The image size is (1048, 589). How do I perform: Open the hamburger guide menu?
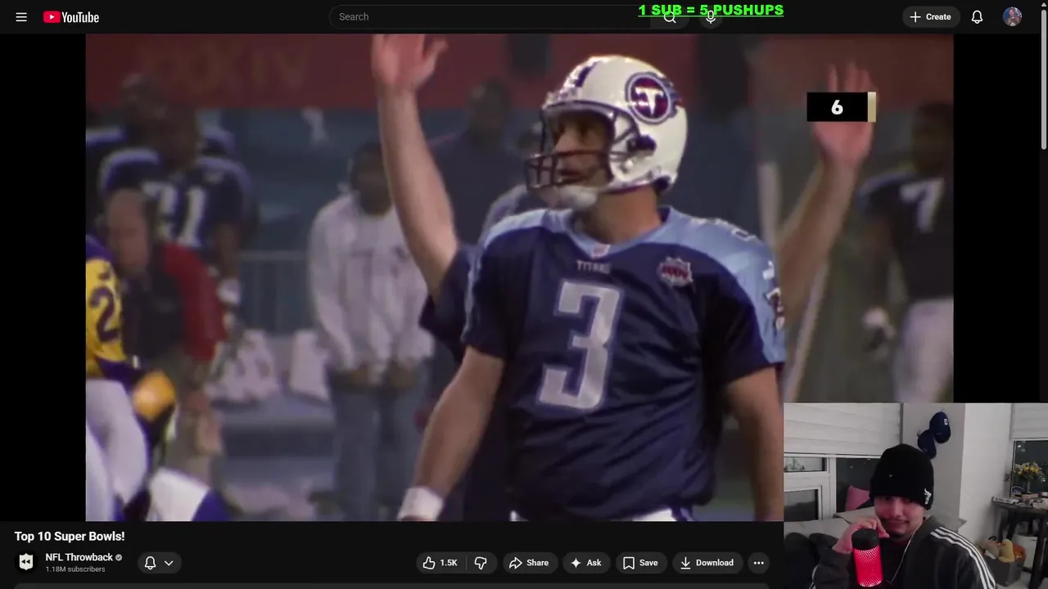(x=21, y=16)
